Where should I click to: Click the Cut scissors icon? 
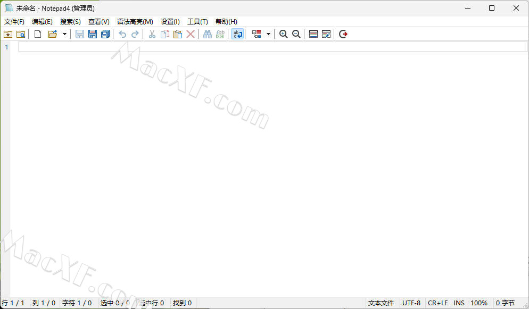click(x=152, y=34)
